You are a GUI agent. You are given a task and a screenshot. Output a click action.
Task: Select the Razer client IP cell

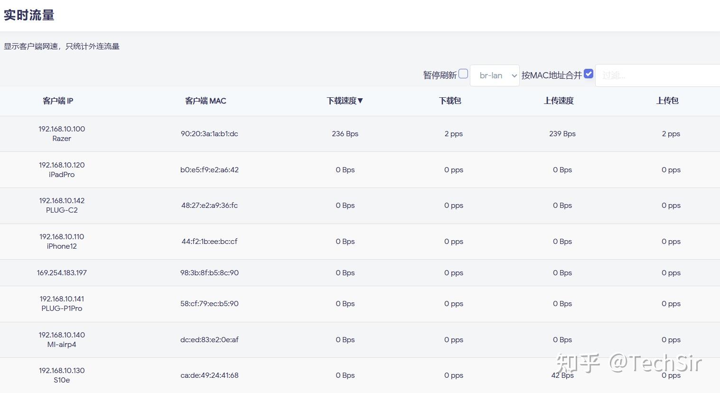(x=62, y=134)
